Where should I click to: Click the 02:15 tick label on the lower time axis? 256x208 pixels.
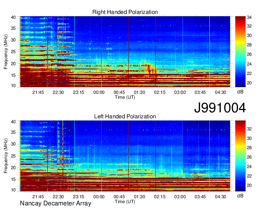click(160, 197)
